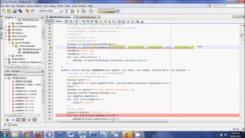Switch editor to Source view
Image resolution: width=245 pixels, height=138 pixels.
coord(50,21)
